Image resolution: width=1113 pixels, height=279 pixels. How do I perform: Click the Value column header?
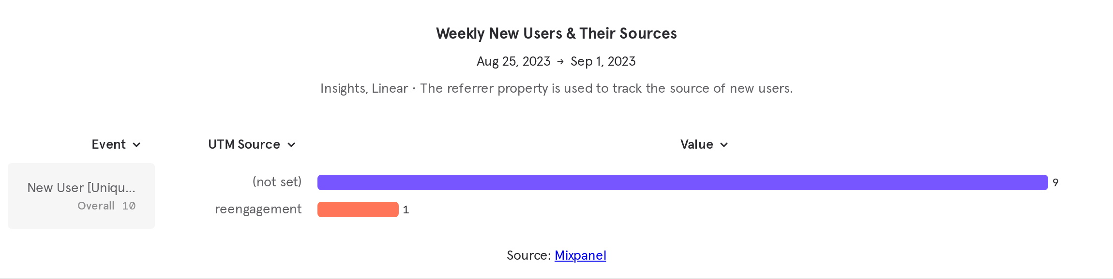pyautogui.click(x=696, y=144)
